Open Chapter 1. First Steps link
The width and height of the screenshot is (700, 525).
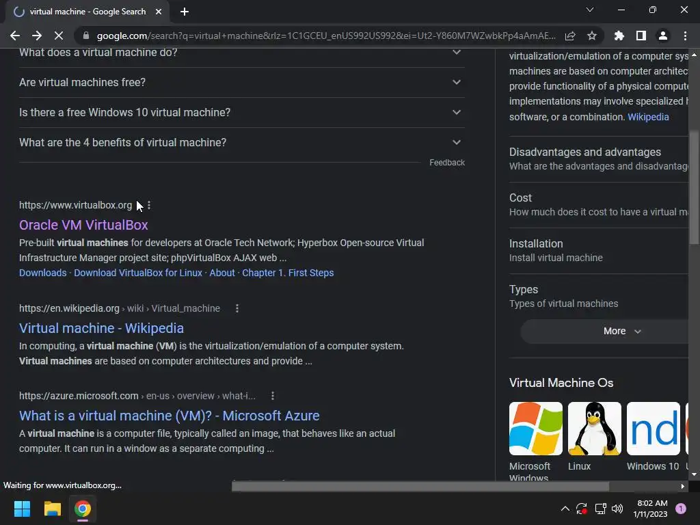pos(288,273)
